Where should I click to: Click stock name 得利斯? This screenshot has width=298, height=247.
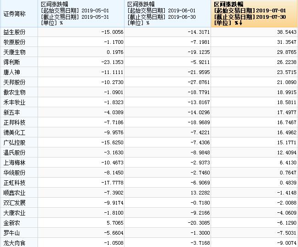tap(11, 62)
